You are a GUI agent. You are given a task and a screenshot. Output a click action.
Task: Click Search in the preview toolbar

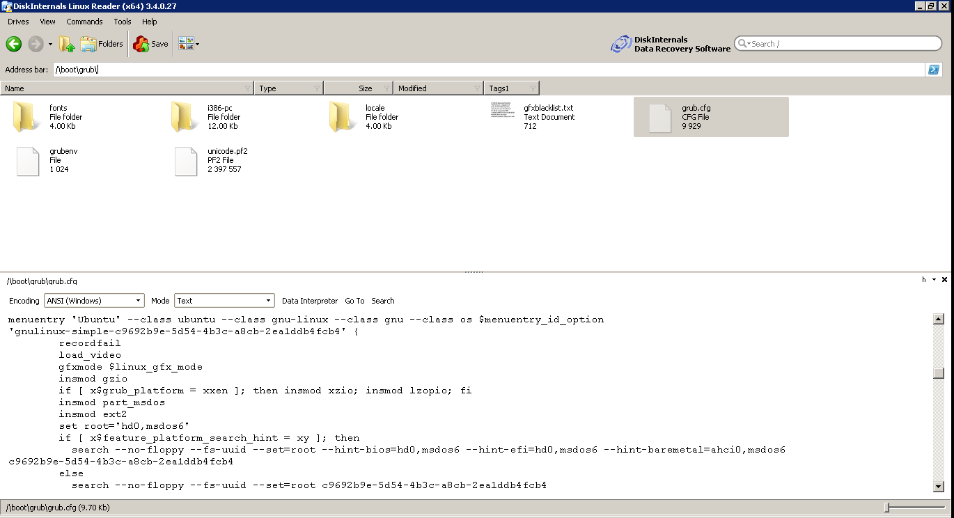(x=383, y=301)
